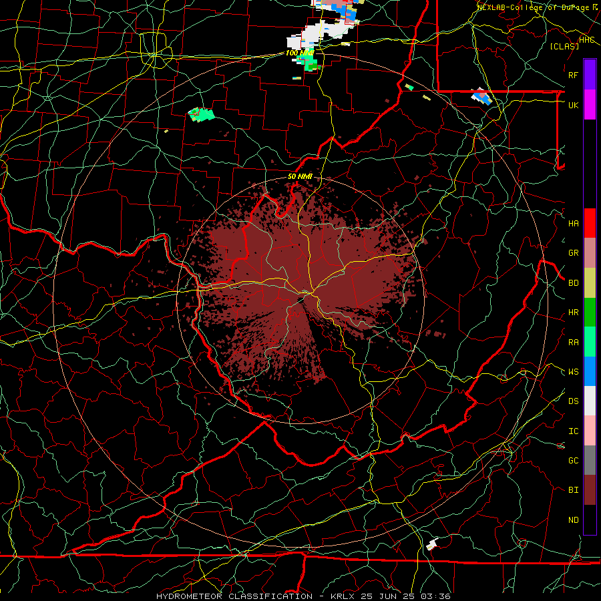Click the '100 NMI' range ring label

[299, 53]
